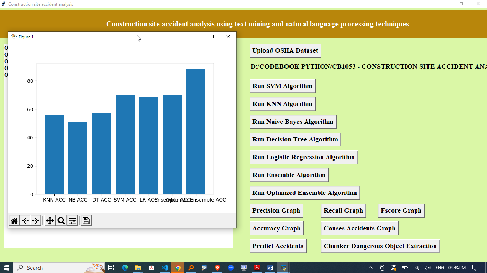The height and width of the screenshot is (273, 487).
Task: Open the Configure subplots sliders icon
Action: (x=72, y=221)
